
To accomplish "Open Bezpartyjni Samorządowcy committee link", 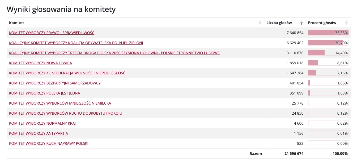I will 55,83.
